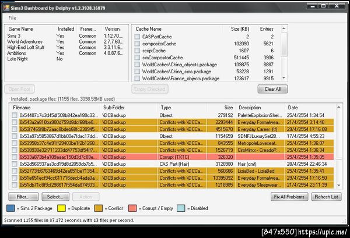Viewport: 350px width, 238px height.
Task: Select the Late Night game row
Action: pos(66,59)
